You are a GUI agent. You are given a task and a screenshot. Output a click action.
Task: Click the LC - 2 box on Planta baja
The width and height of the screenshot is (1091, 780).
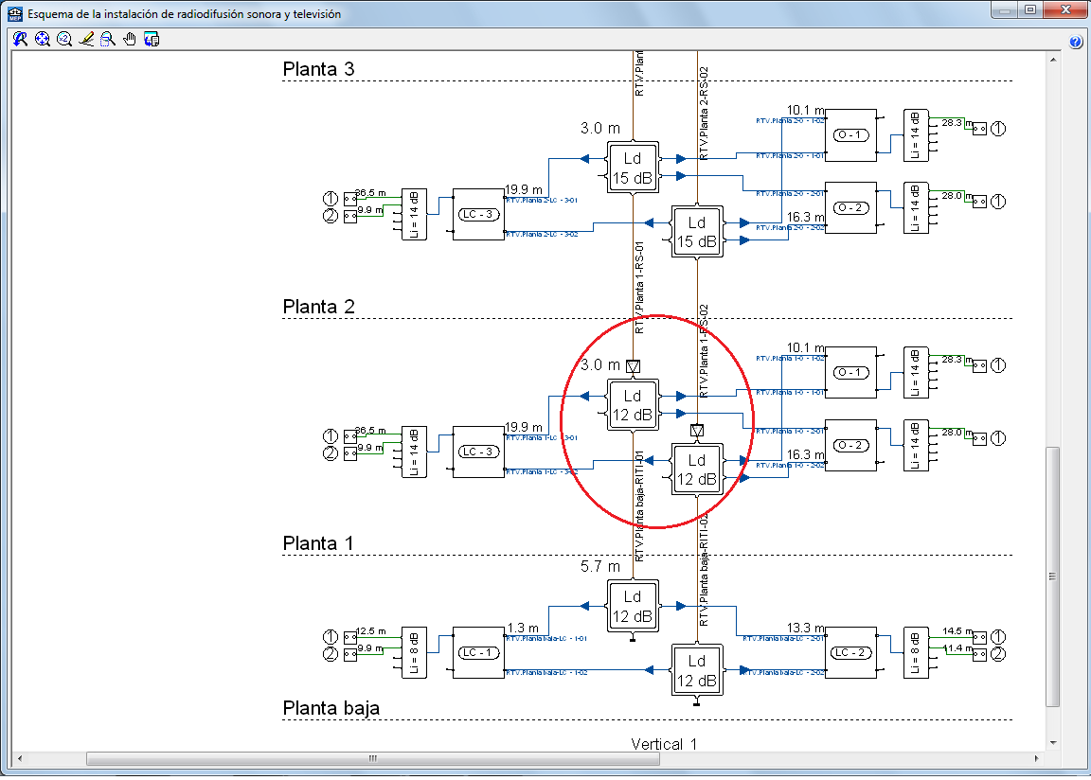(850, 653)
